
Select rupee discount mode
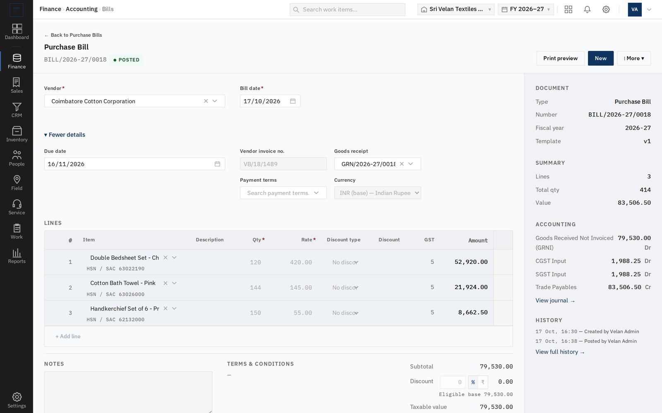[483, 382]
